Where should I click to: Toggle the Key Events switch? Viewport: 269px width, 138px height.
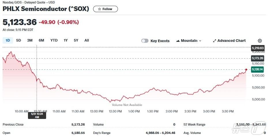(x=145, y=41)
